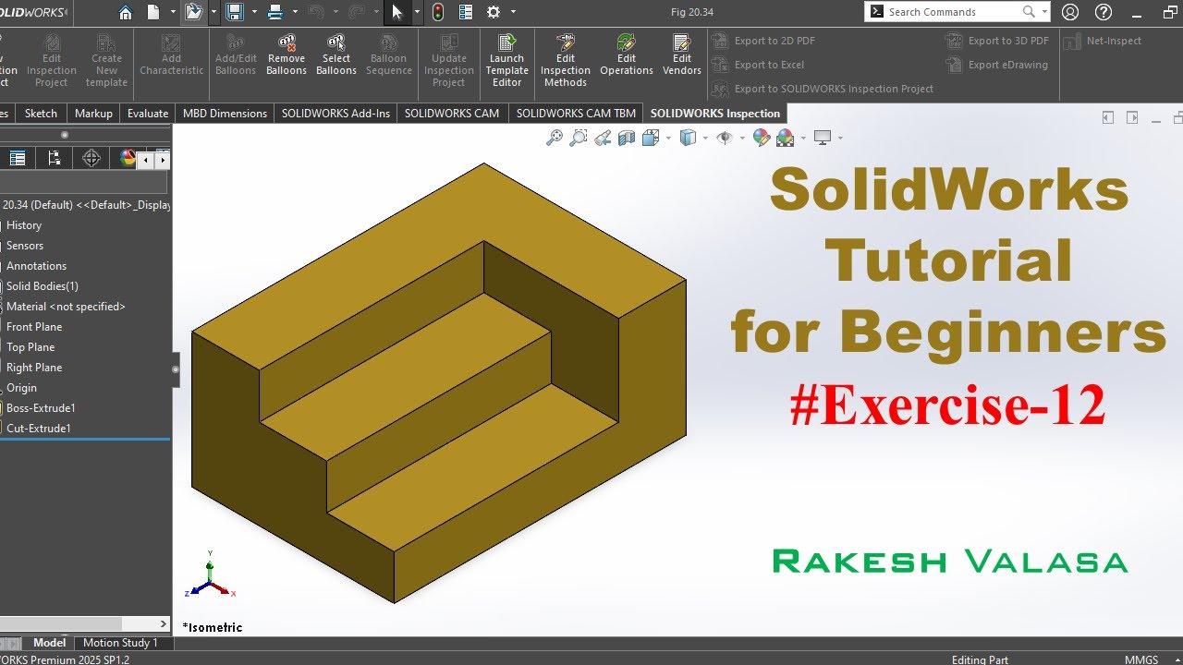Open the PropertyManager tab icon

pyautogui.click(x=18, y=158)
